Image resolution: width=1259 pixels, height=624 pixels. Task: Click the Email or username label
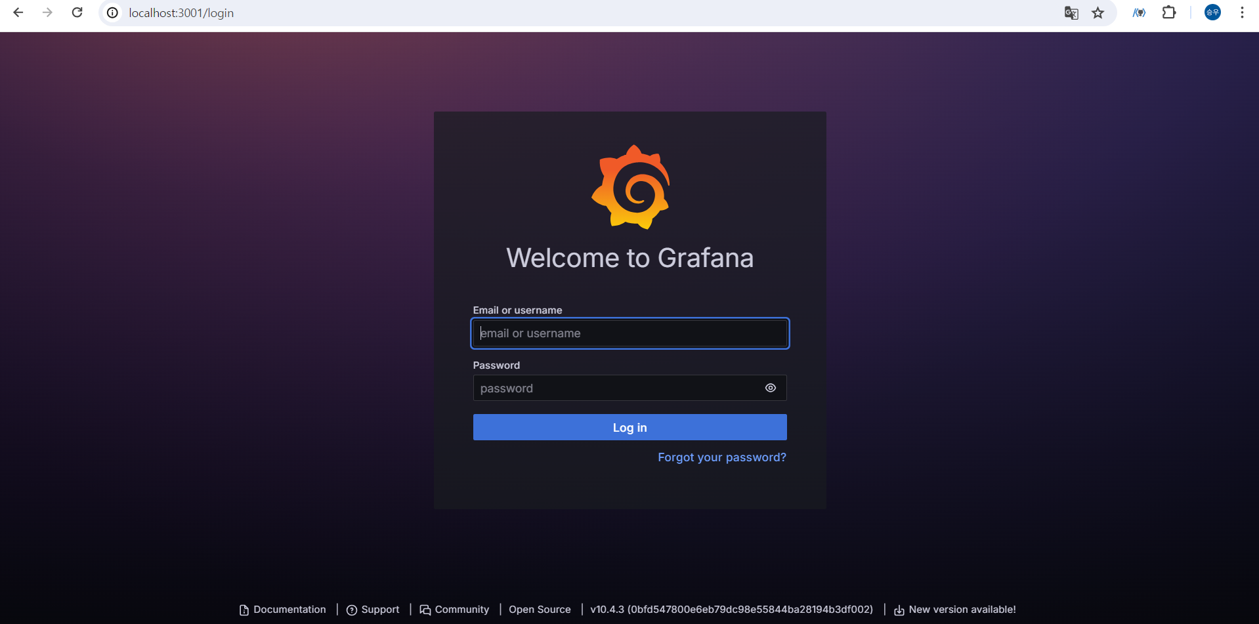[517, 310]
